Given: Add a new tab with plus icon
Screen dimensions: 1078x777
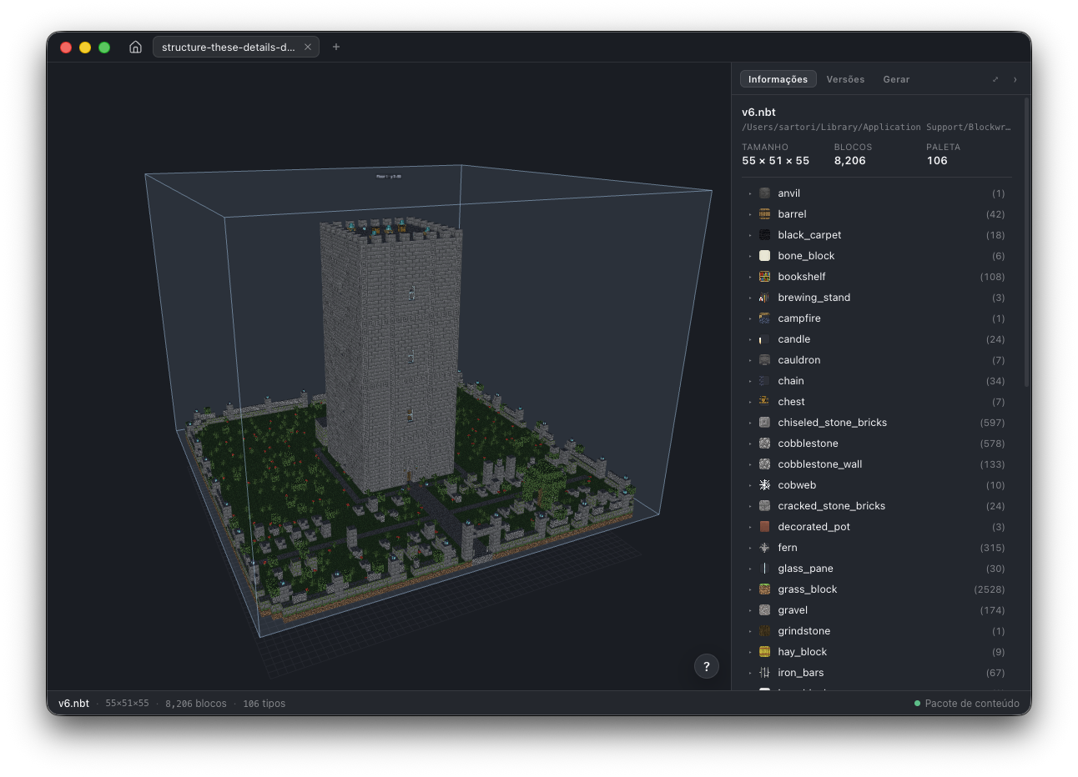Looking at the screenshot, I should click(x=336, y=47).
